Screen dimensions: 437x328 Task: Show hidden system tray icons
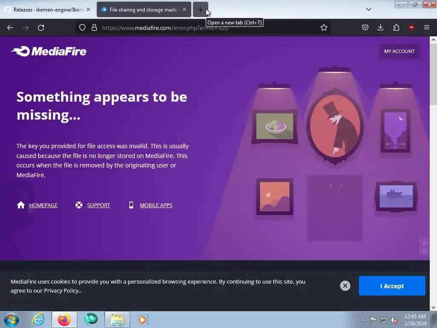pyautogui.click(x=363, y=320)
